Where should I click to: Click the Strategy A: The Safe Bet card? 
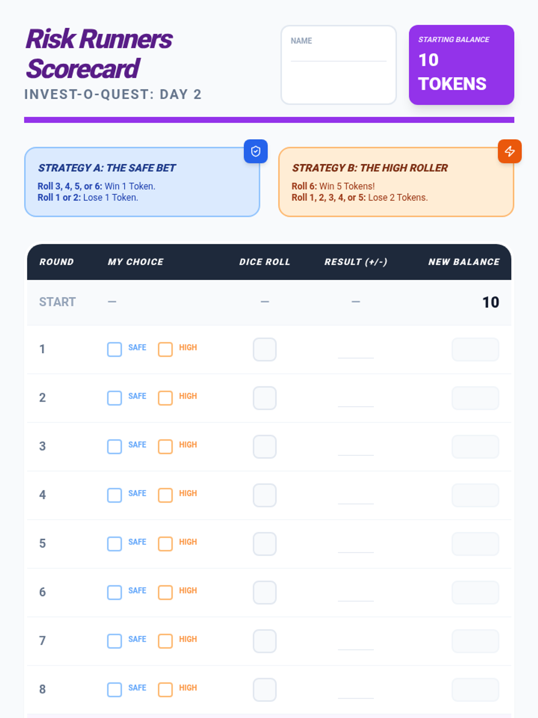coord(142,182)
